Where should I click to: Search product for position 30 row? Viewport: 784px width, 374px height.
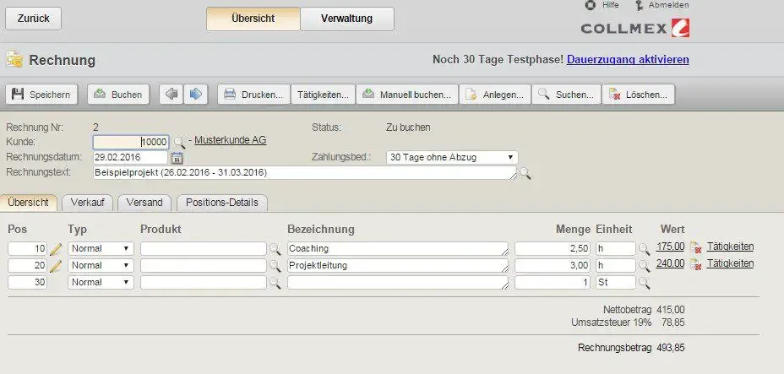(x=275, y=283)
